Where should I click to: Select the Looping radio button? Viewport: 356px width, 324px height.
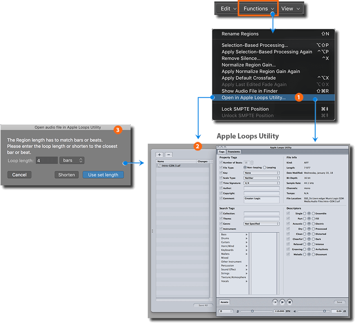pos(265,168)
